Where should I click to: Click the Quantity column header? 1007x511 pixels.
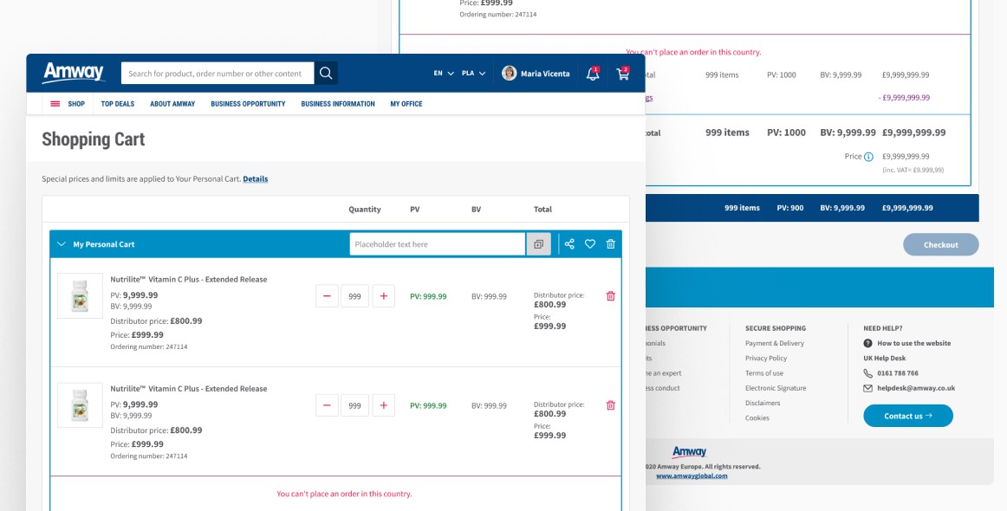(x=365, y=210)
